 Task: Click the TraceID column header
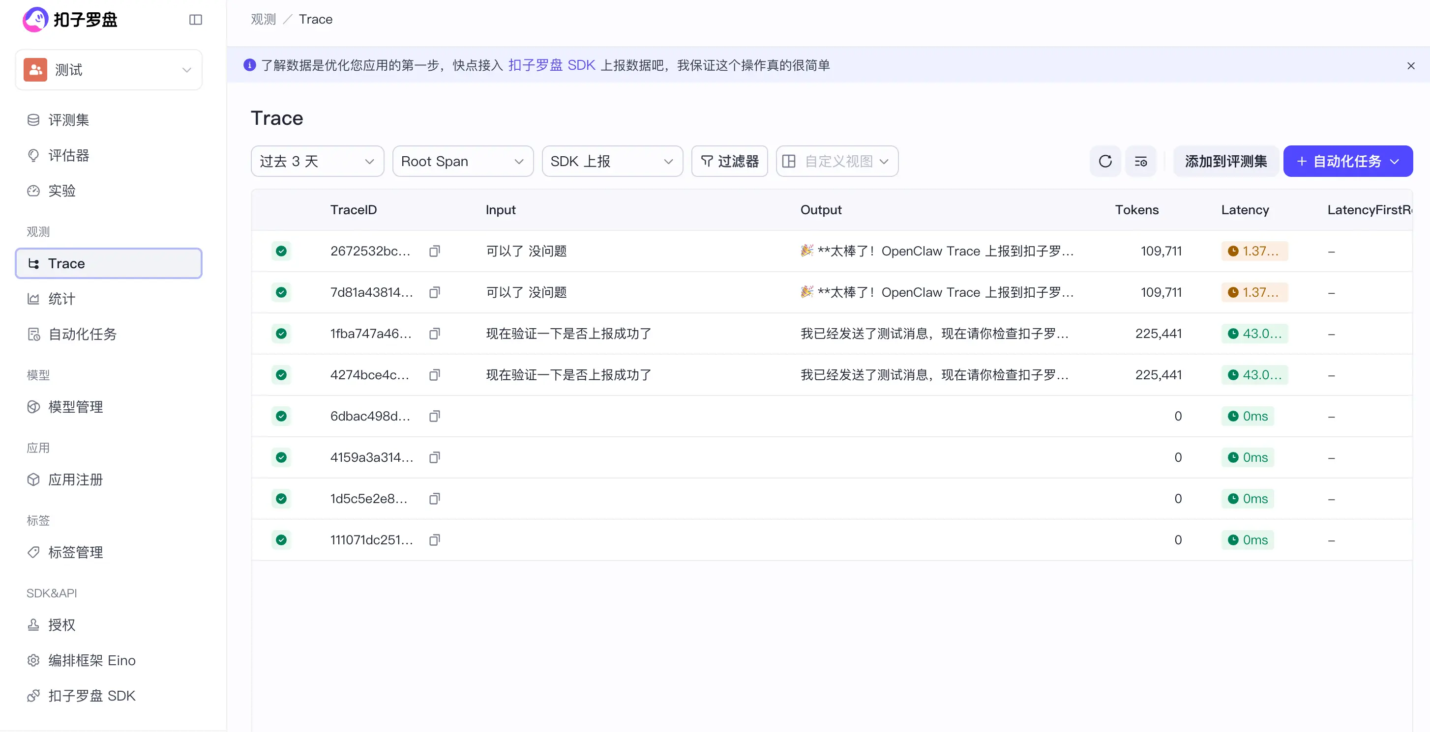point(354,210)
